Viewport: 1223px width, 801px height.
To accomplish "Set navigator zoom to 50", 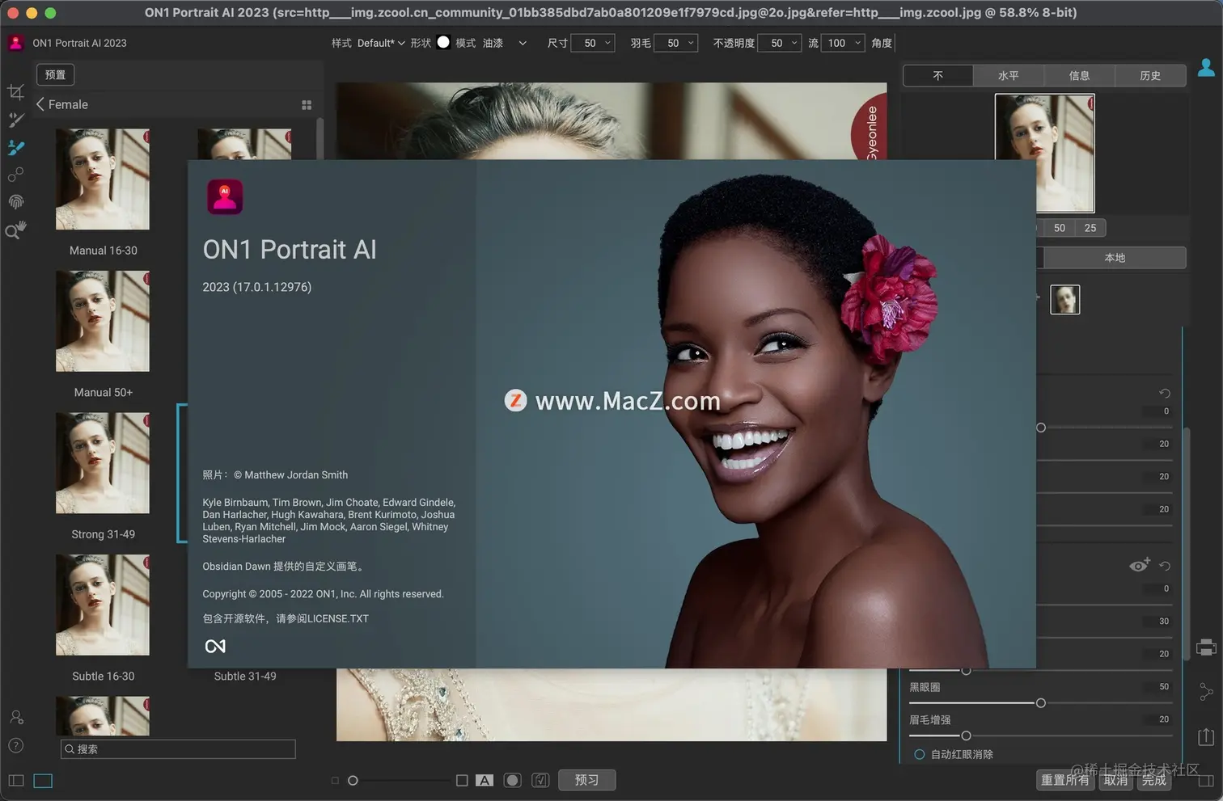I will coord(1060,228).
